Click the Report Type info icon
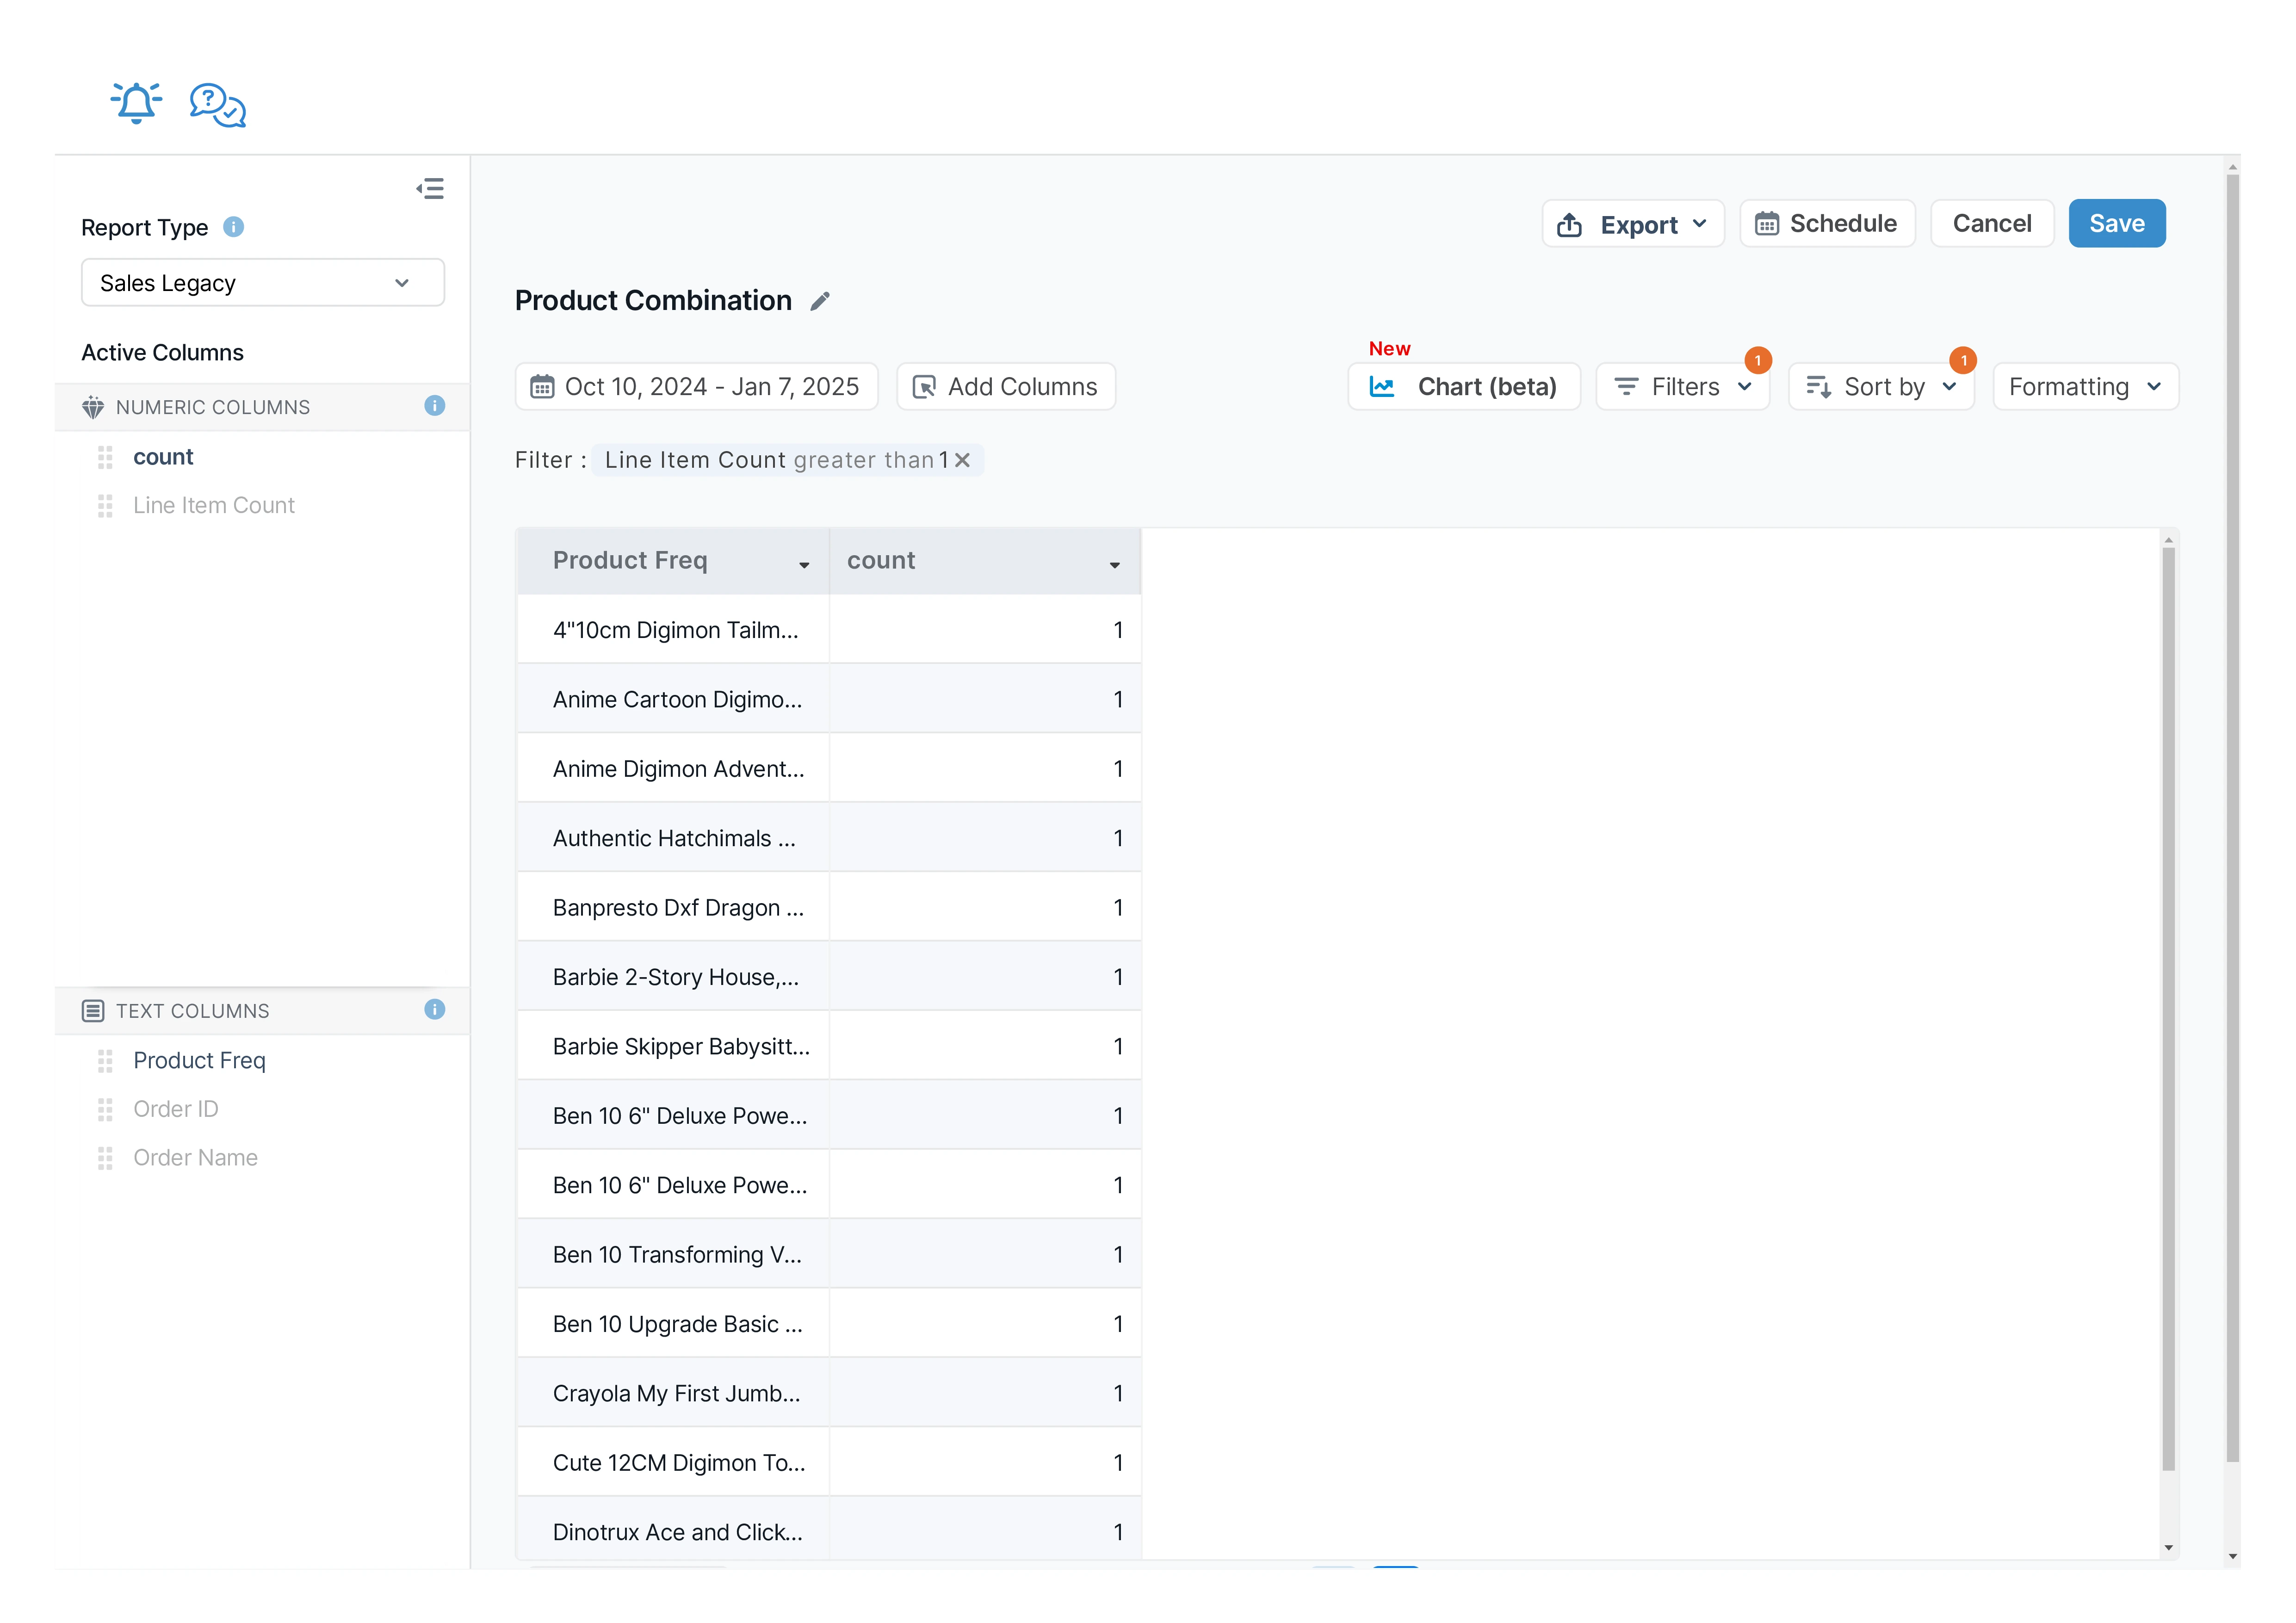 233,227
